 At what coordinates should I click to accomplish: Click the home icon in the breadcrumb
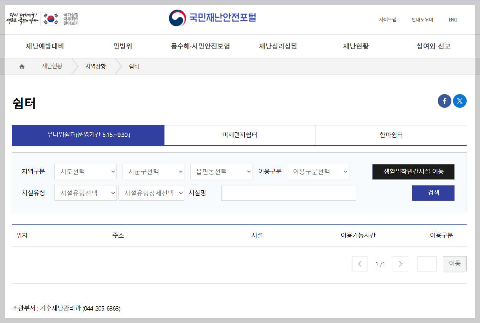(x=21, y=66)
